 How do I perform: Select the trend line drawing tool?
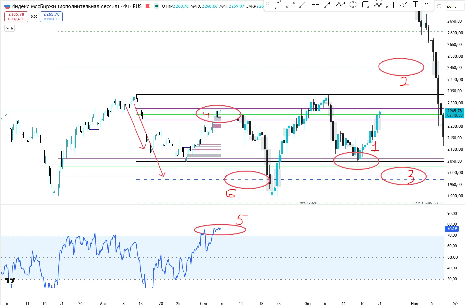tap(303, 5)
